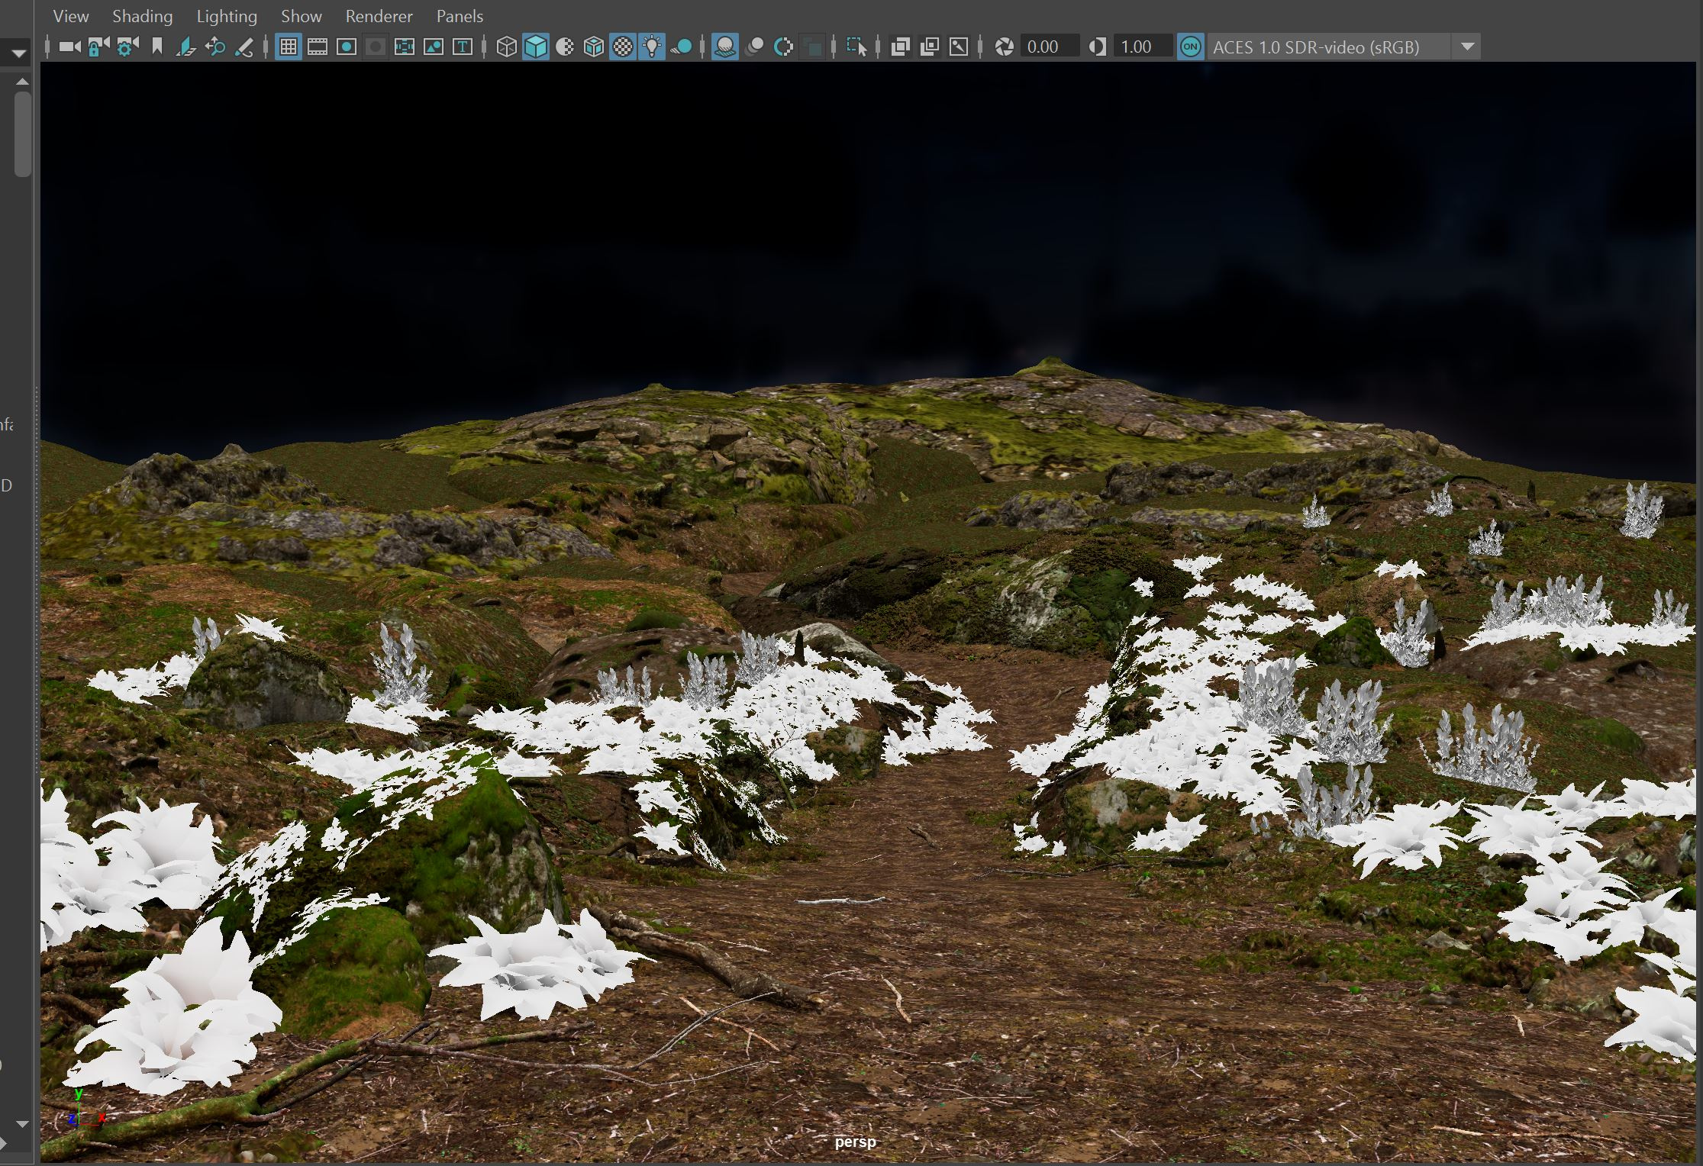The height and width of the screenshot is (1166, 1703).
Task: Toggle the Safe Action display
Action: point(433,47)
